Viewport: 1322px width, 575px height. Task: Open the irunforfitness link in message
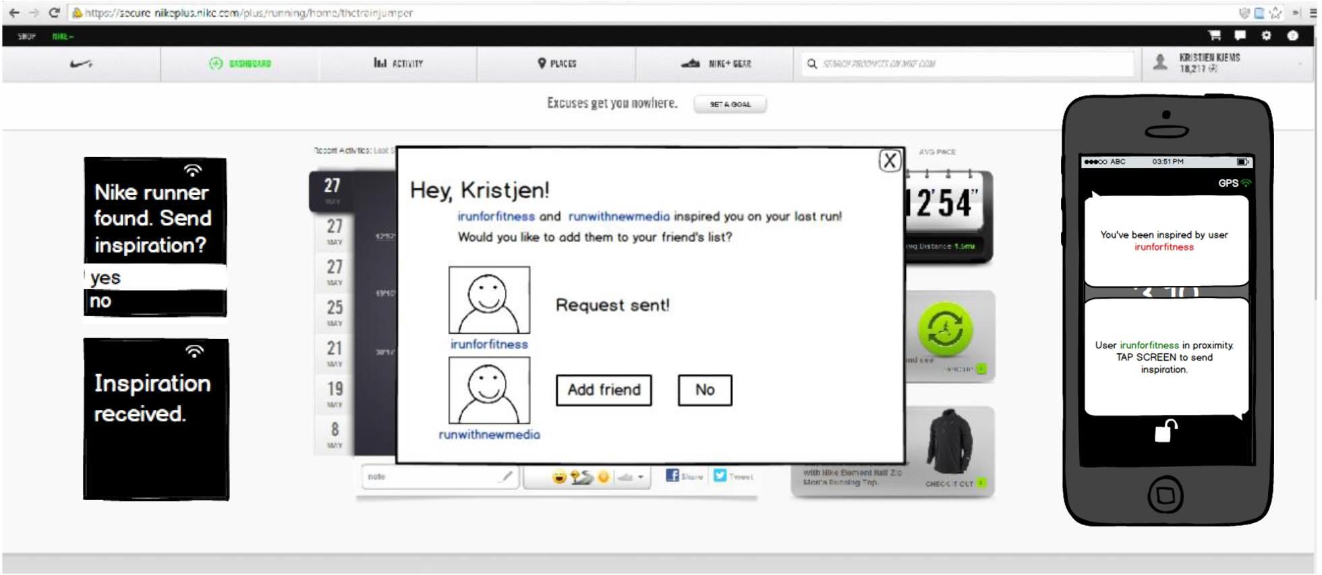click(496, 216)
